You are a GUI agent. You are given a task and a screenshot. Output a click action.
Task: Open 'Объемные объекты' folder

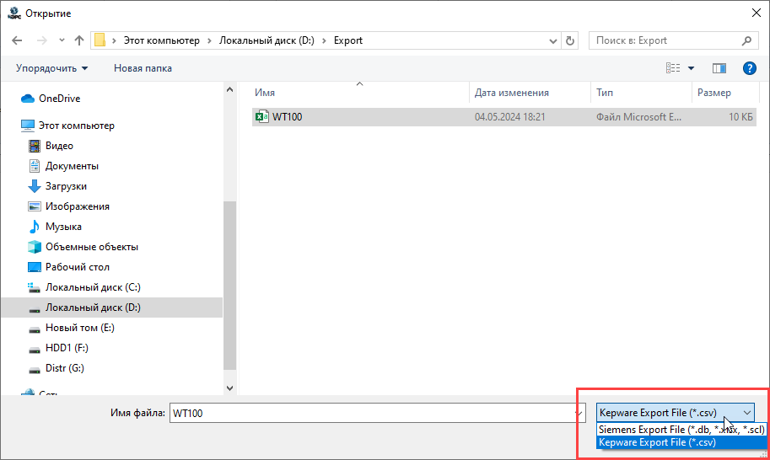click(x=92, y=247)
